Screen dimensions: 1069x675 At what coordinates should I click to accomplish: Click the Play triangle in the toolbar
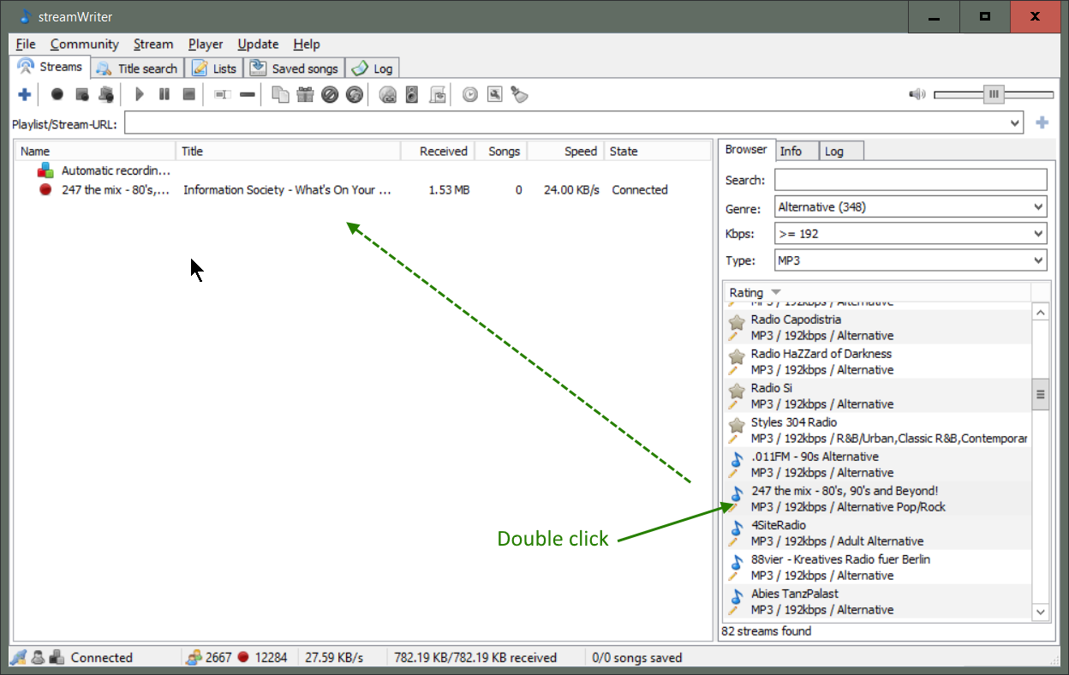140,94
